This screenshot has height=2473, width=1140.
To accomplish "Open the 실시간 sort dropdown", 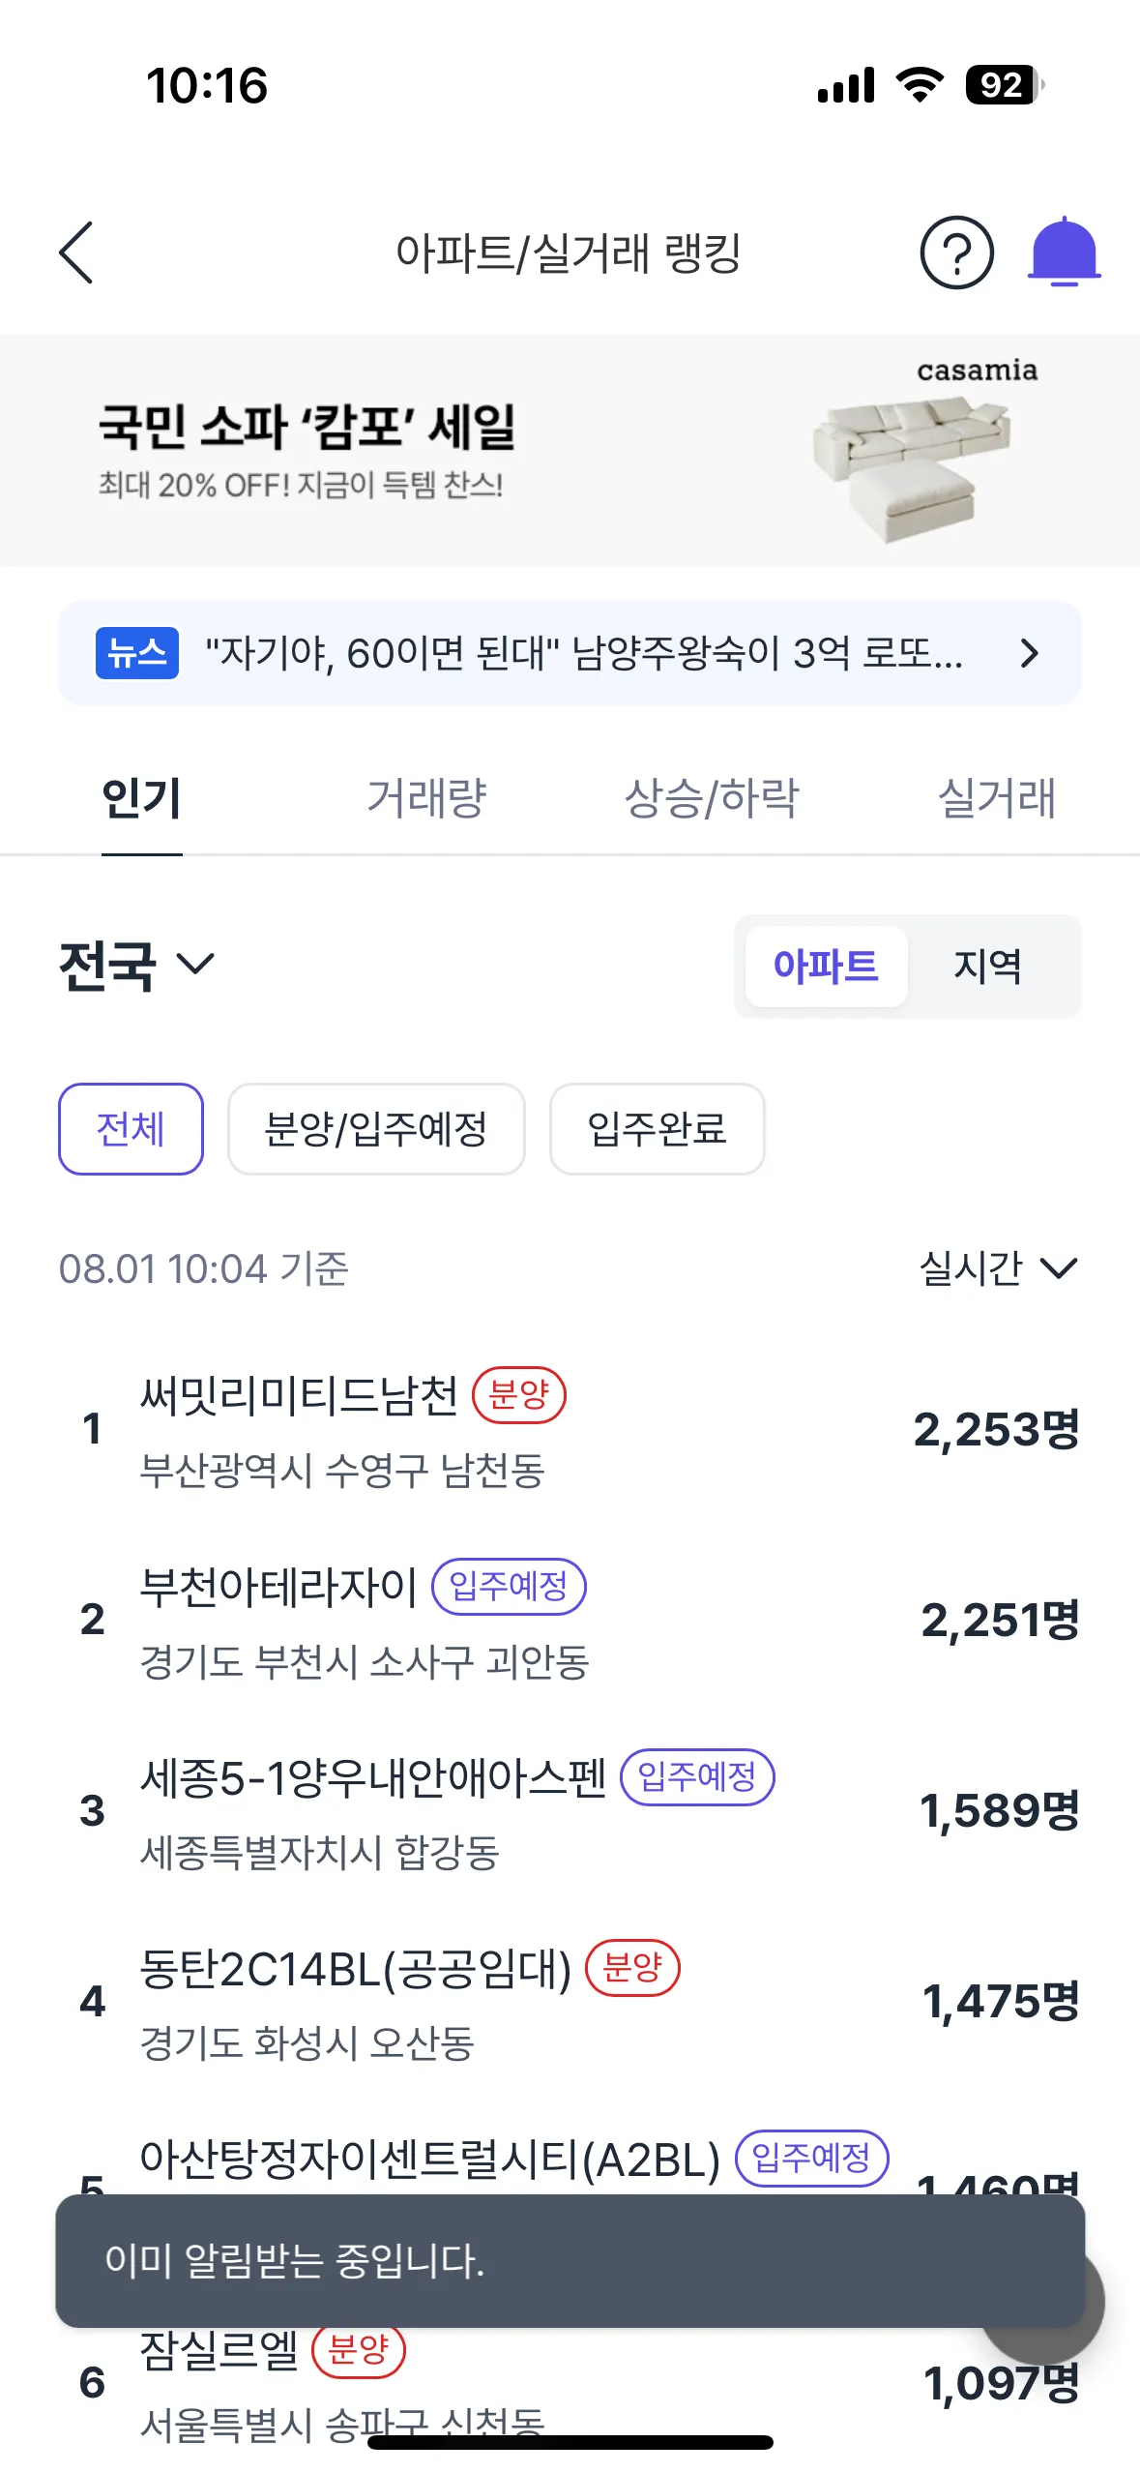I will coord(997,1267).
